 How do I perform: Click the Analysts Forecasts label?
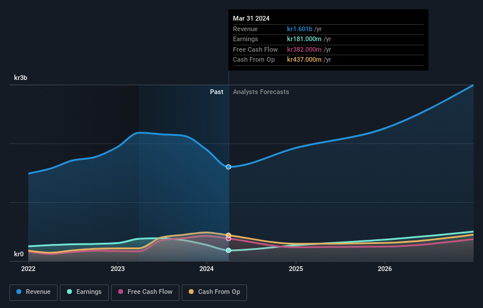tap(261, 92)
